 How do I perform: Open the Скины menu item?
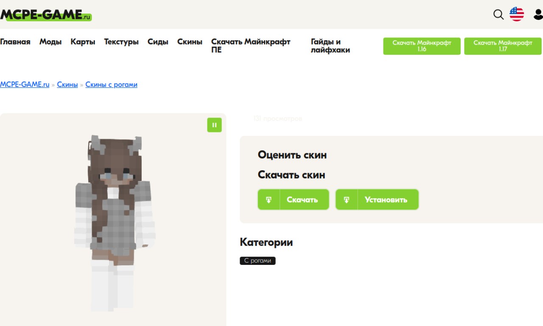(190, 42)
